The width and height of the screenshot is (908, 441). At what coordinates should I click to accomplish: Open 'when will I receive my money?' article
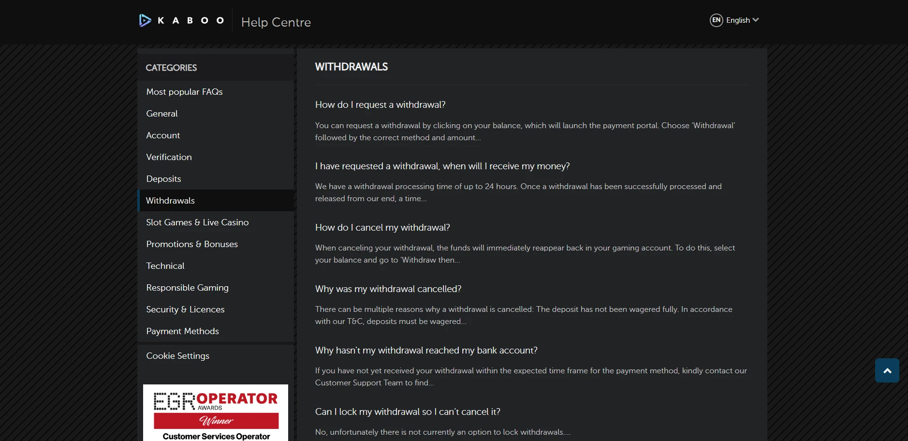(x=442, y=166)
